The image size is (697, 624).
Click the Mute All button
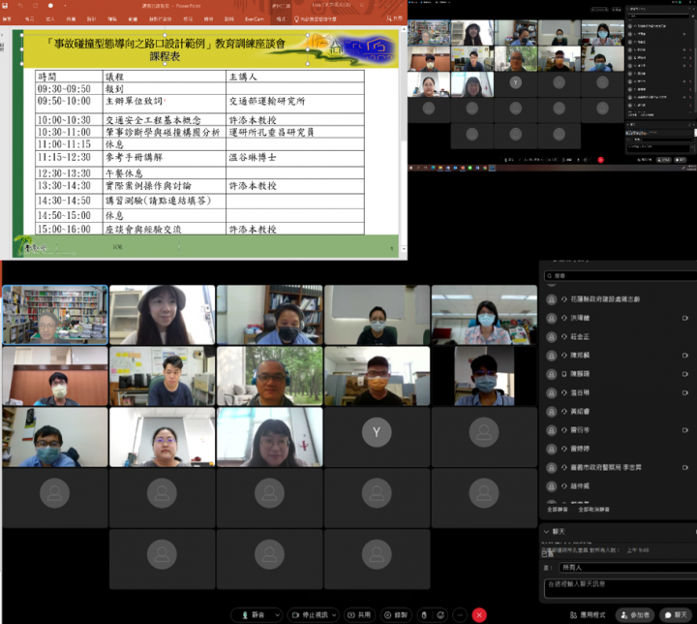point(557,508)
